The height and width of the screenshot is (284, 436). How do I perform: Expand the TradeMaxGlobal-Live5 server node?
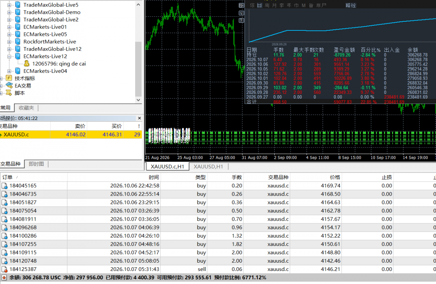click(9, 5)
